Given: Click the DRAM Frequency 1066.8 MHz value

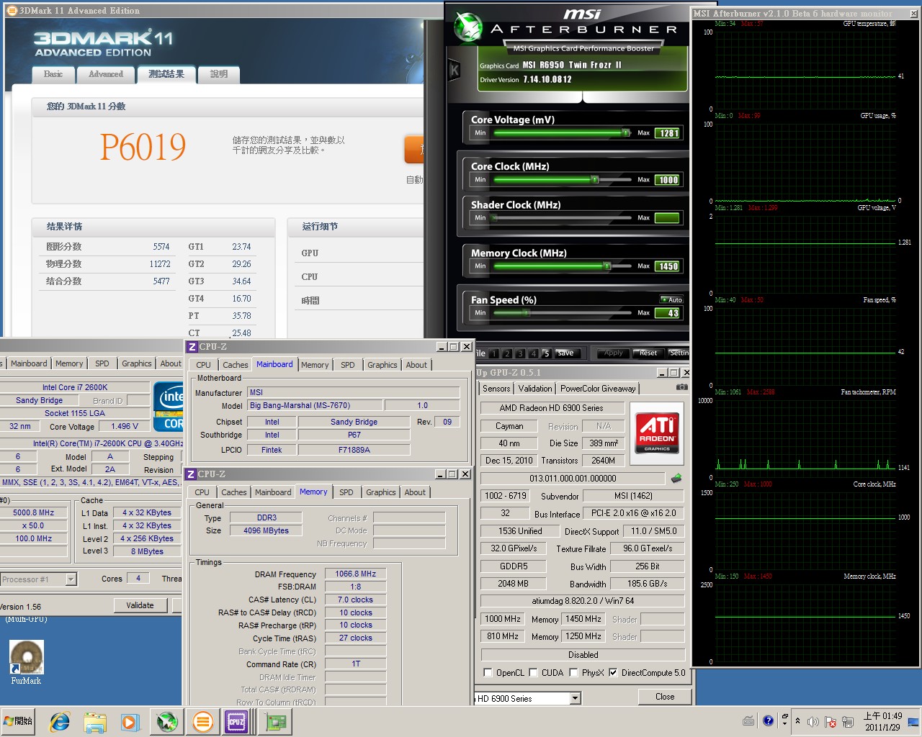Looking at the screenshot, I should pos(356,574).
